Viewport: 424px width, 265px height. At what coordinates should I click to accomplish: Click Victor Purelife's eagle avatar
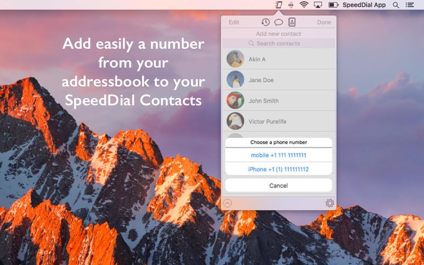[x=235, y=121]
